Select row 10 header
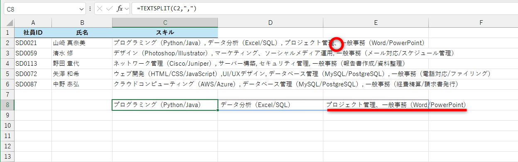The width and height of the screenshot is (518, 162). pos(7,126)
